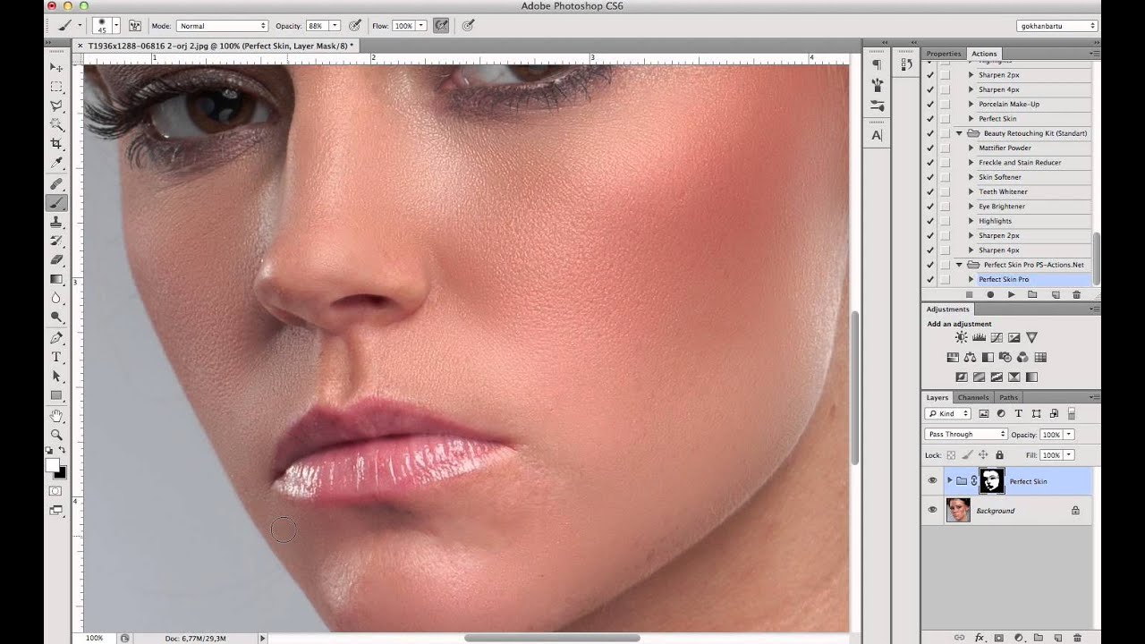This screenshot has height=644, width=1145.
Task: Delete the selected action with trash icon
Action: [1076, 294]
